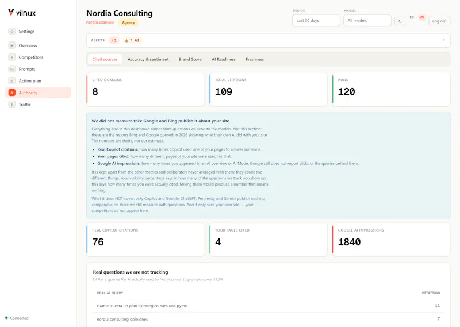The height and width of the screenshot is (327, 460).
Task: Select row nordia consulting opiniones
Action: tap(268, 319)
